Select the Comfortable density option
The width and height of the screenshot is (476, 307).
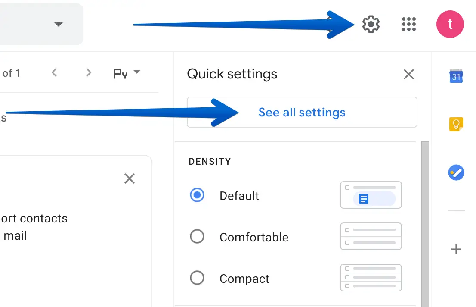(197, 236)
